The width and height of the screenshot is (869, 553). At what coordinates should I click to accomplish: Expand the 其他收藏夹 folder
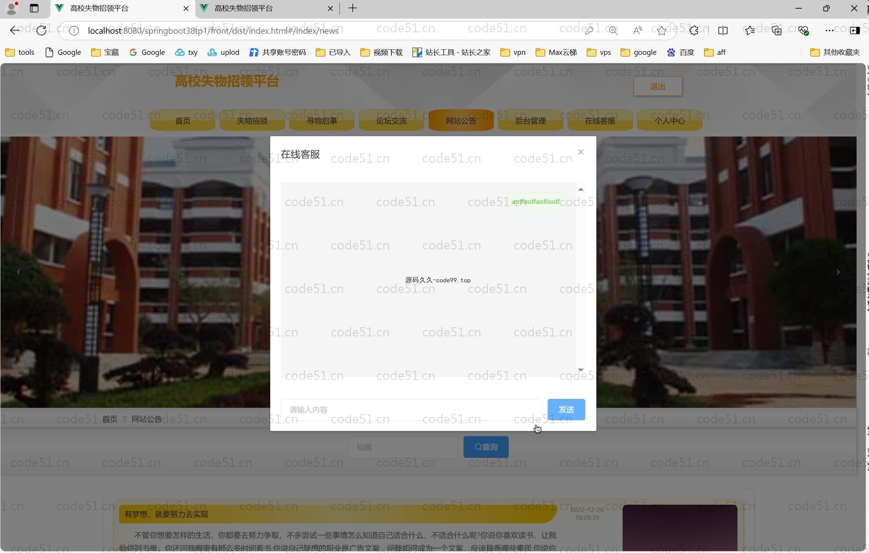[x=835, y=52]
